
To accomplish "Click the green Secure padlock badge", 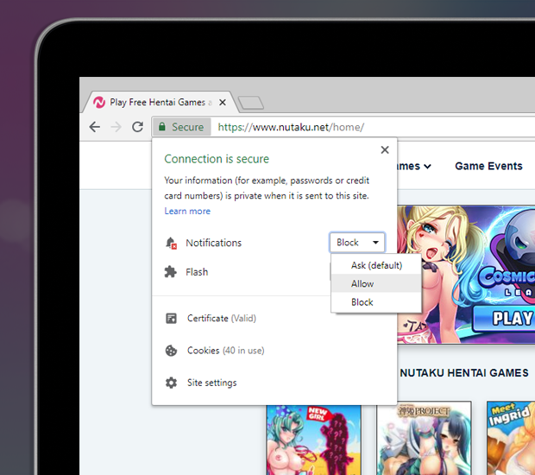I will [181, 127].
